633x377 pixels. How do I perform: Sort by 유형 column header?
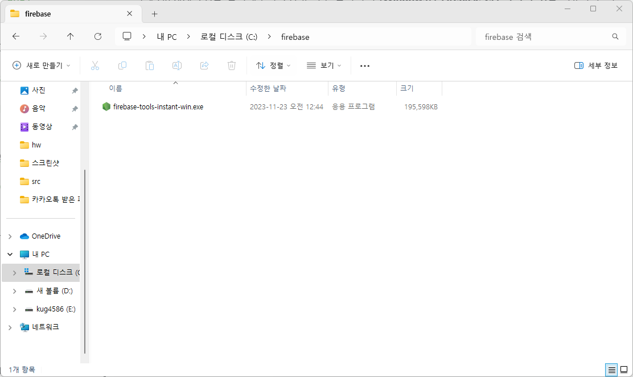(339, 88)
